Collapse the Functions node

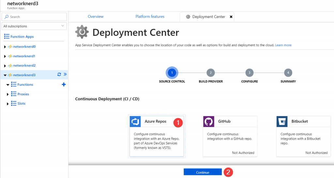click(8, 85)
